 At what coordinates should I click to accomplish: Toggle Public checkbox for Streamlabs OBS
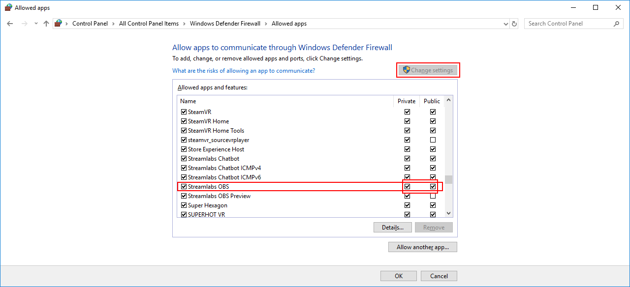[x=433, y=187]
